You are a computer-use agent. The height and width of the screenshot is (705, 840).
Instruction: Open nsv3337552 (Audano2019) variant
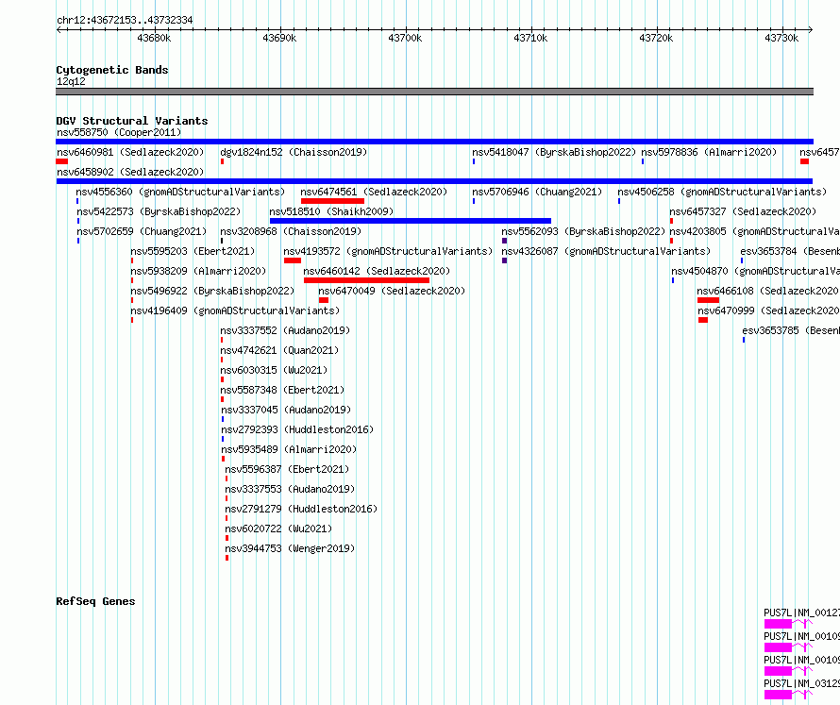(285, 330)
